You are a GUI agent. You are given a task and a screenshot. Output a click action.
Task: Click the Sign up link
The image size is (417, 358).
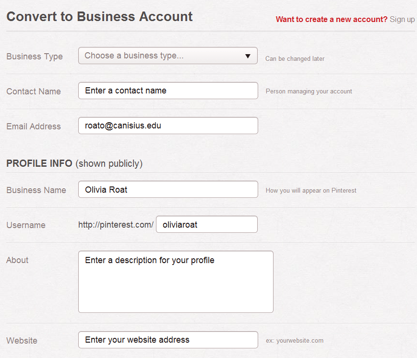[402, 19]
